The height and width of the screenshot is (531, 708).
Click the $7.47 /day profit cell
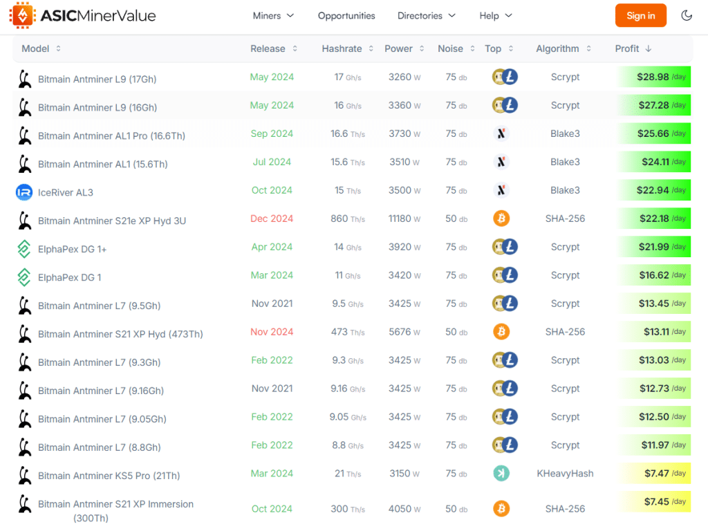tap(654, 473)
